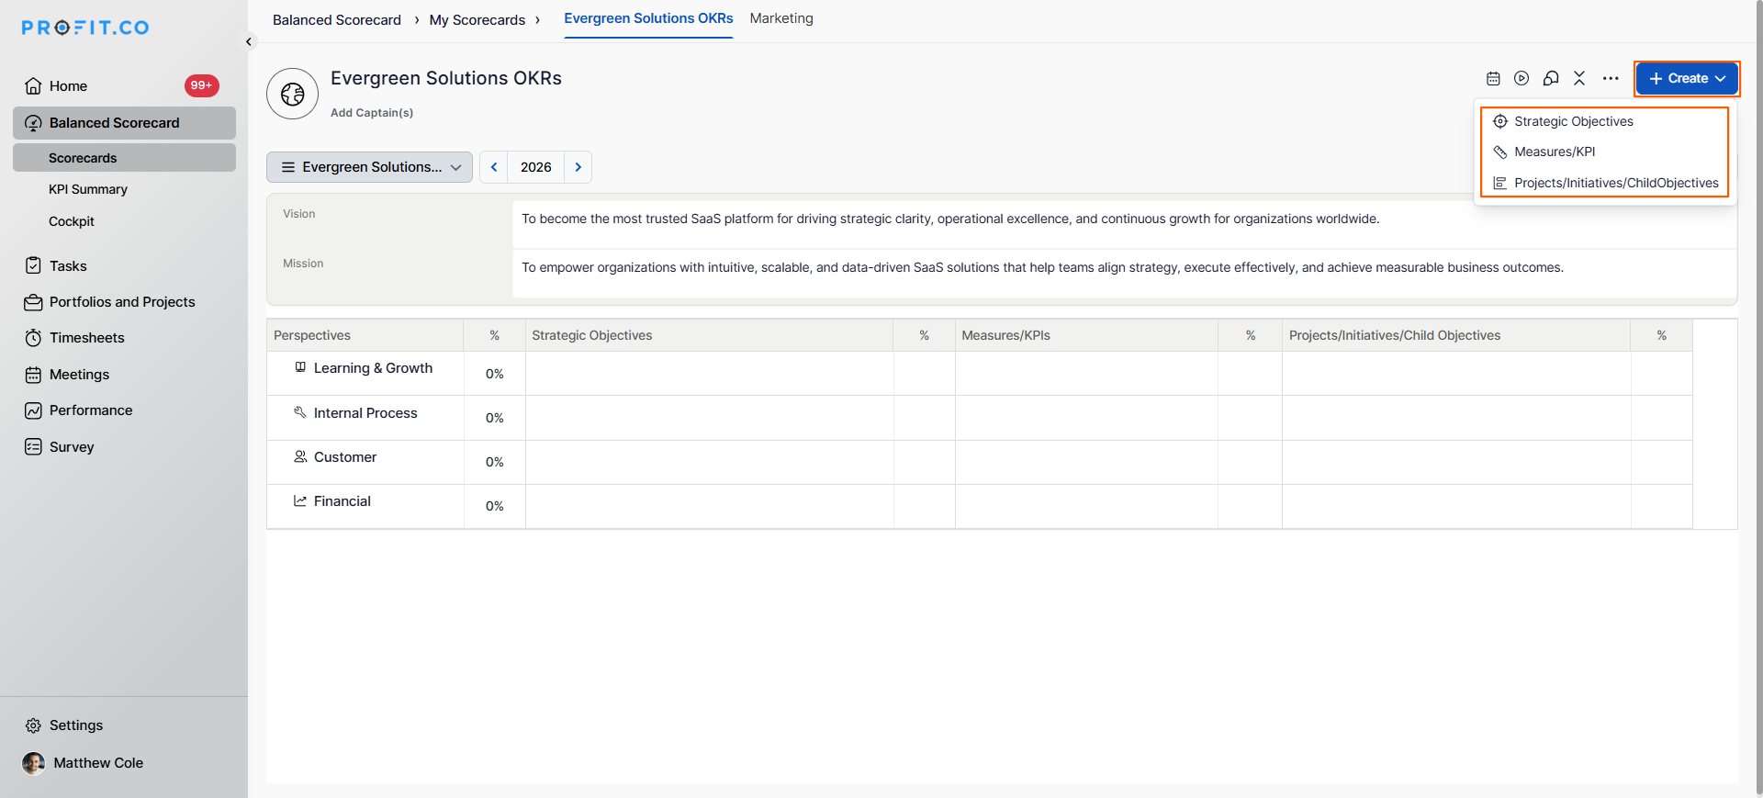The width and height of the screenshot is (1763, 798).
Task: Click the Add Captain(s) link
Action: (372, 113)
